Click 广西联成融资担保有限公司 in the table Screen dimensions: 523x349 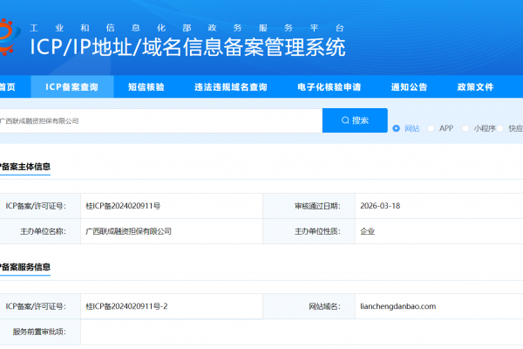128,231
